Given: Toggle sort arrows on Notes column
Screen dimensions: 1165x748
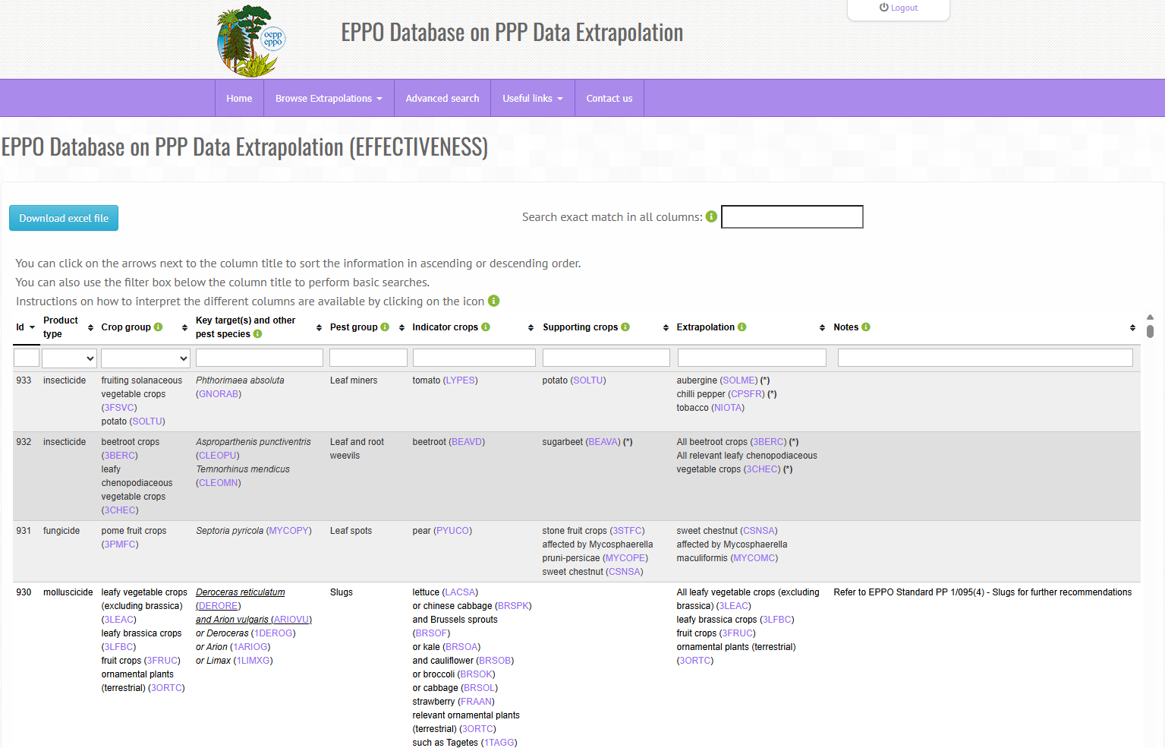Looking at the screenshot, I should (1132, 328).
